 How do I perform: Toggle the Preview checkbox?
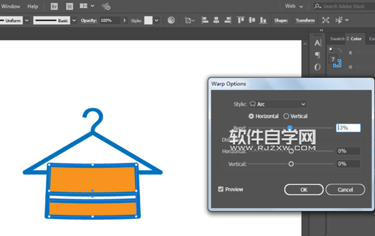pos(221,189)
